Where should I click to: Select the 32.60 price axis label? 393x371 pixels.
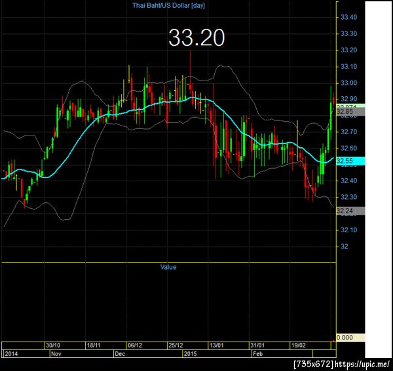(348, 148)
